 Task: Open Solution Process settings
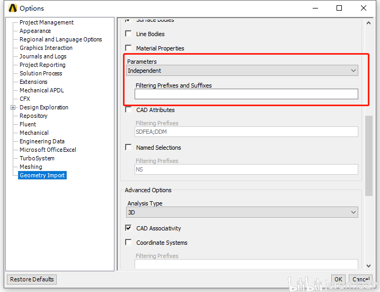point(41,73)
